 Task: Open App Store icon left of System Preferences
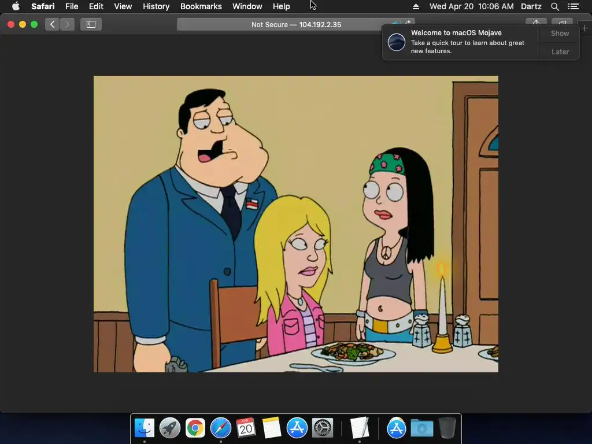coord(297,428)
